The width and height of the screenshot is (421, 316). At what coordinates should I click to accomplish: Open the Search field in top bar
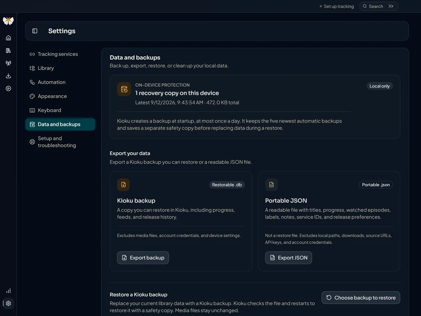(379, 6)
